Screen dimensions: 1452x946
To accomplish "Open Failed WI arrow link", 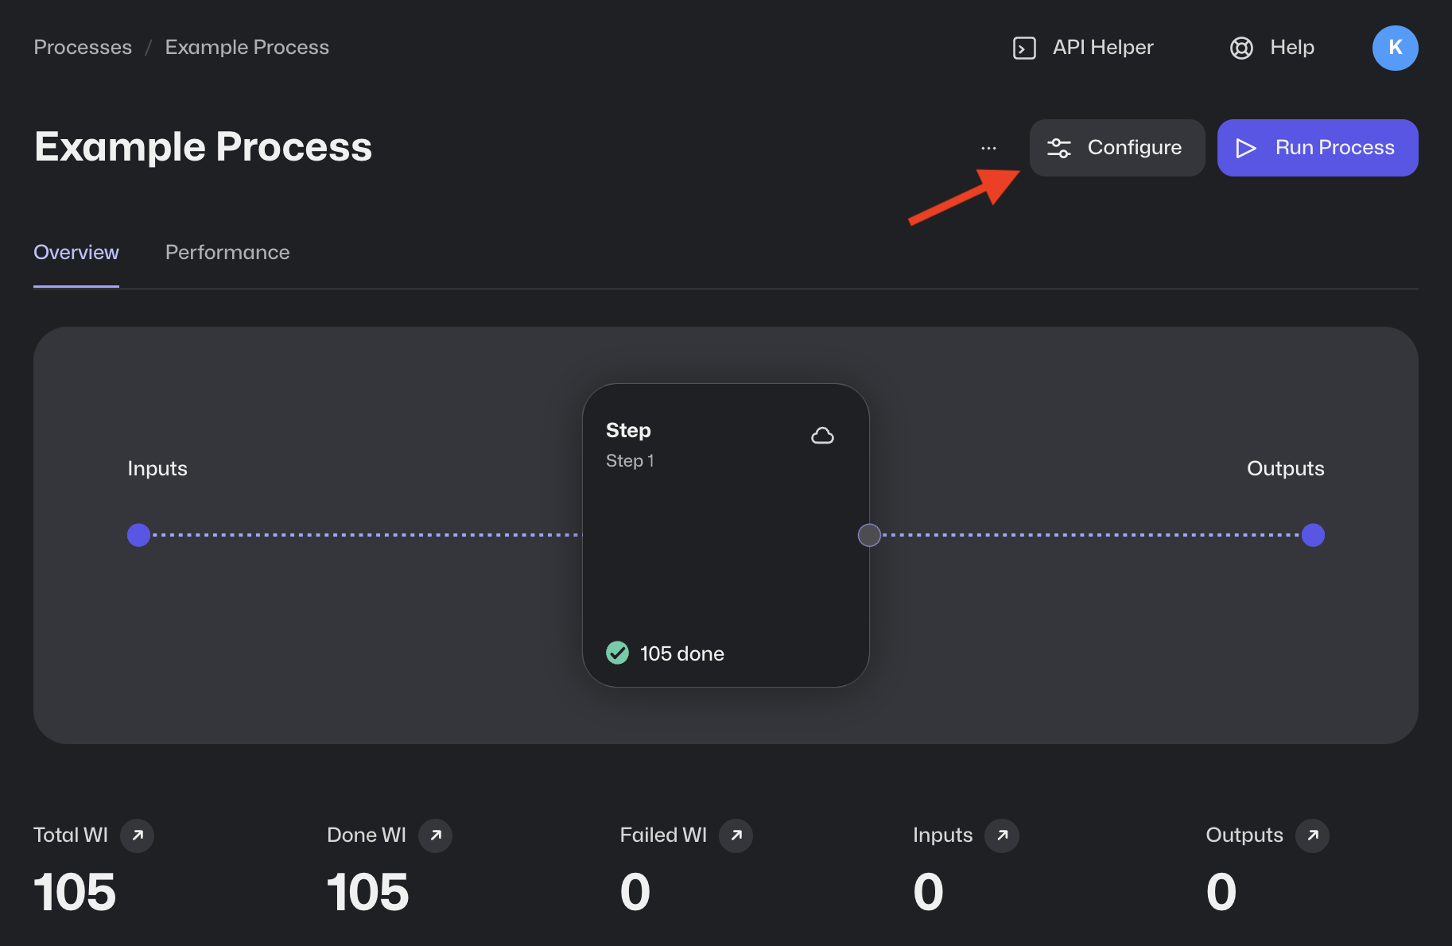I will pyautogui.click(x=736, y=836).
